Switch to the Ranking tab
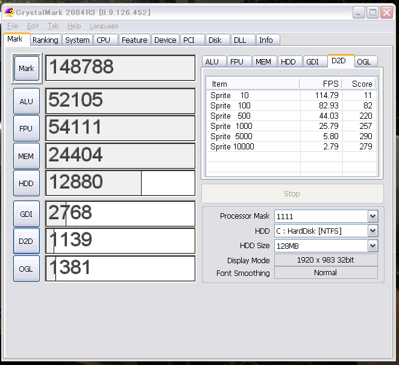399x365 pixels. click(45, 40)
